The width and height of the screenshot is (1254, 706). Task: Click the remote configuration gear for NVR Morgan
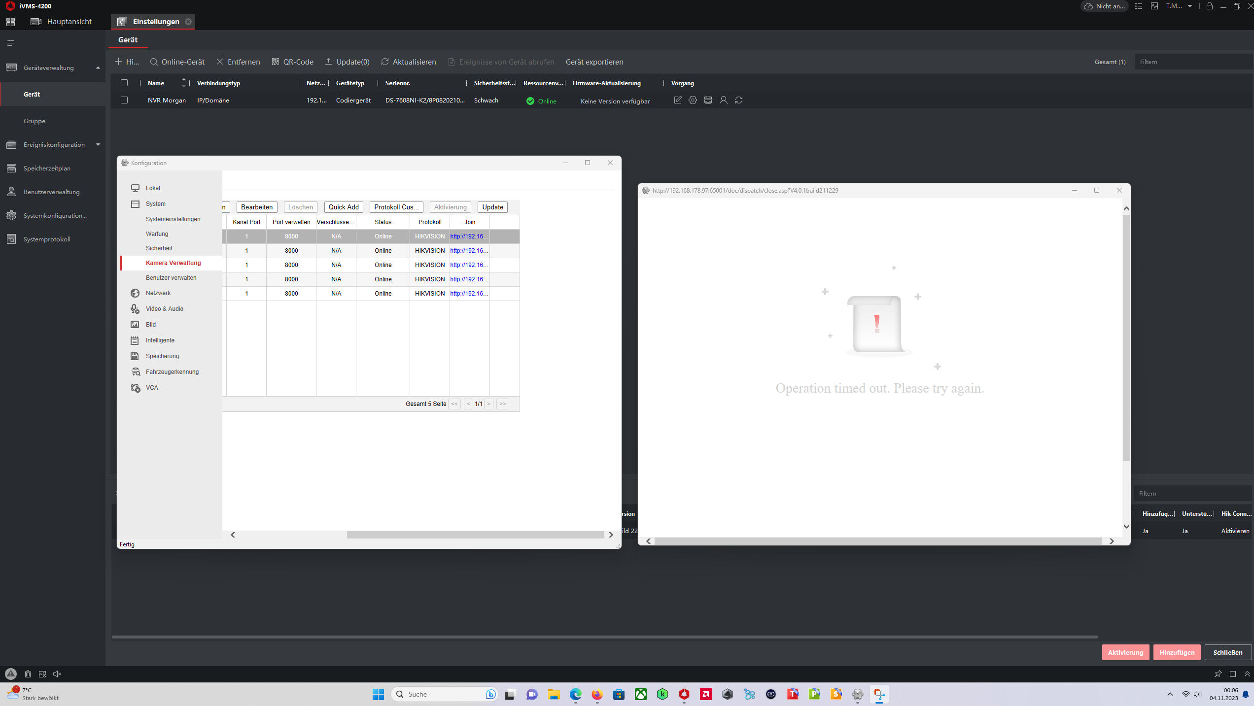tap(693, 100)
